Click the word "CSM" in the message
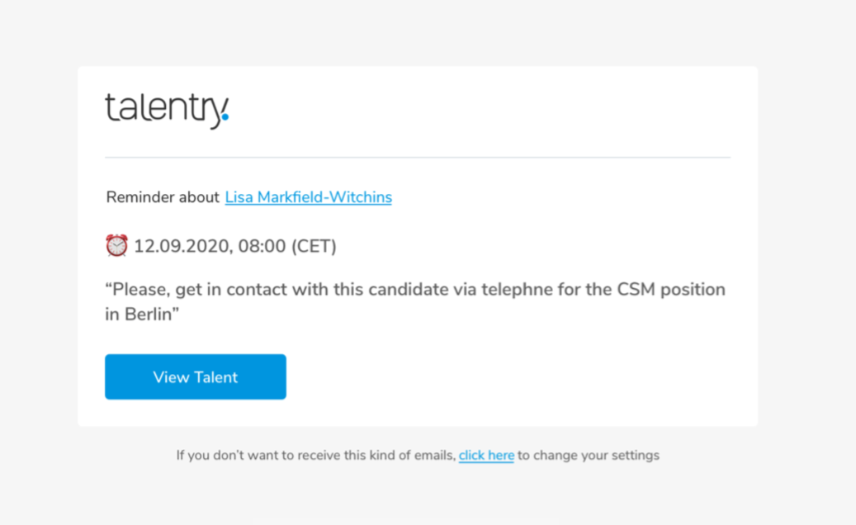This screenshot has width=856, height=525. point(633,291)
